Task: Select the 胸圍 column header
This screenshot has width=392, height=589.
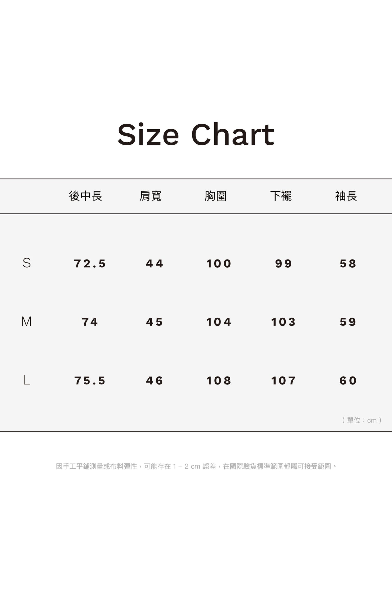Action: 216,196
